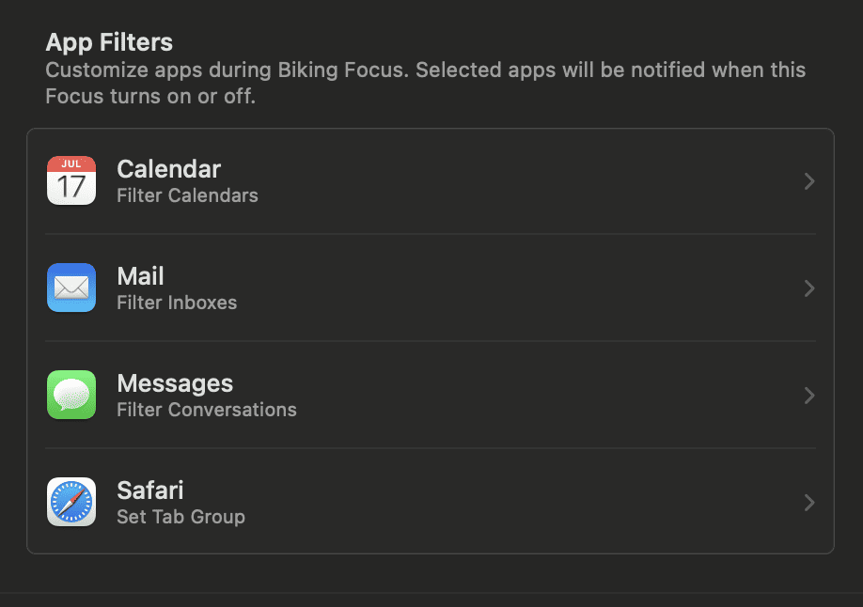Select the Calendar title label

click(x=168, y=169)
